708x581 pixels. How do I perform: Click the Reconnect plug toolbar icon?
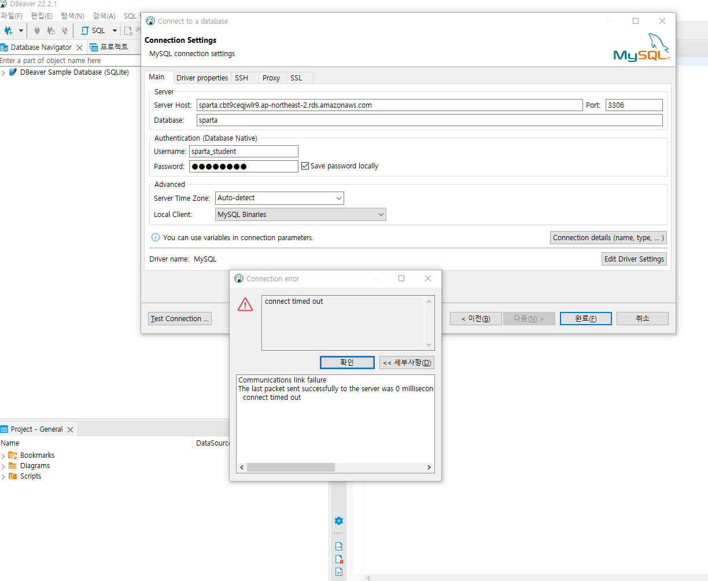(51, 31)
